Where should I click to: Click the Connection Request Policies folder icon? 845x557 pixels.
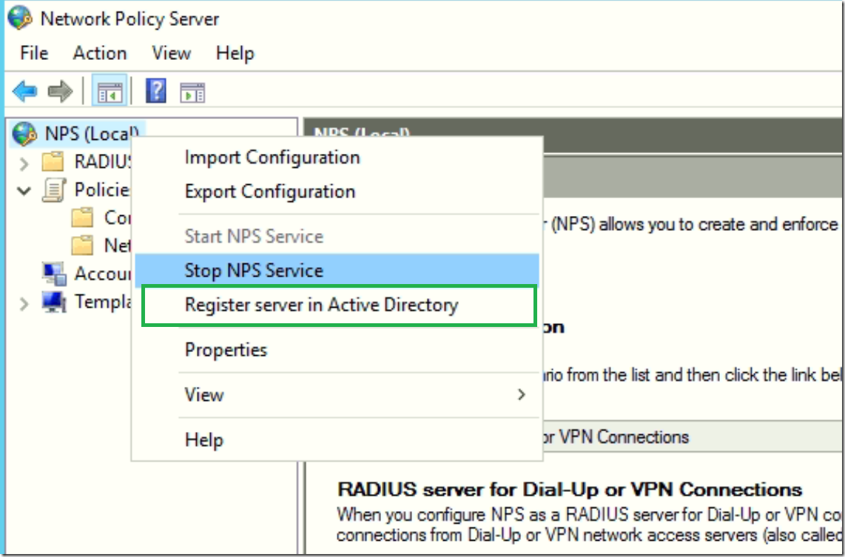pyautogui.click(x=82, y=217)
